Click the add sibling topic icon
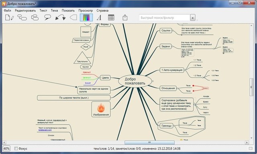257x154 pixels. point(35,18)
